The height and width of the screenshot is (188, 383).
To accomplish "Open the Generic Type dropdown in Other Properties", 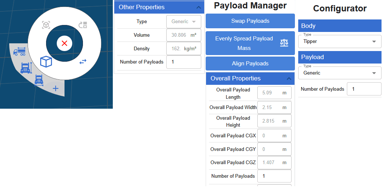I will tap(184, 22).
